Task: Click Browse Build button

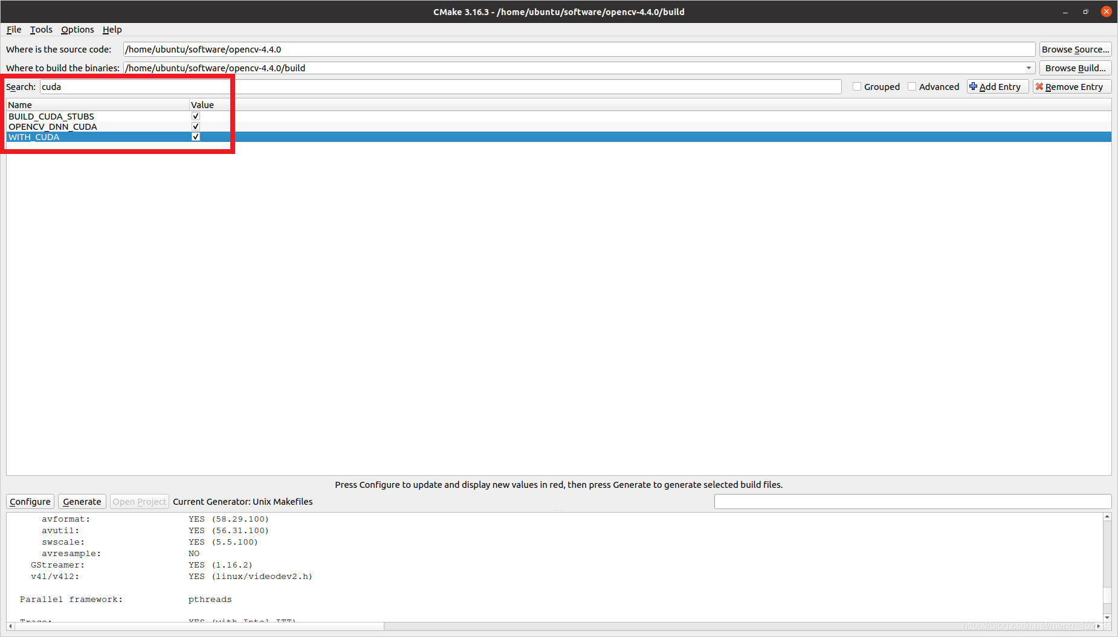Action: (1075, 68)
